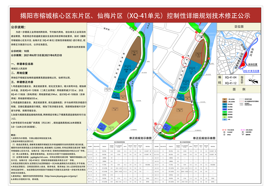The image size is (271, 191).
Task: Select the U12 blue legend swatch
Action: [225, 109]
